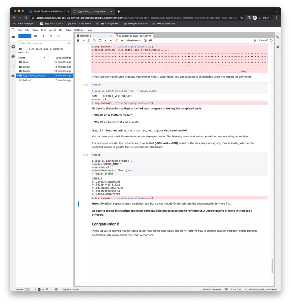Bookmark this page with the star icon

click(x=242, y=18)
